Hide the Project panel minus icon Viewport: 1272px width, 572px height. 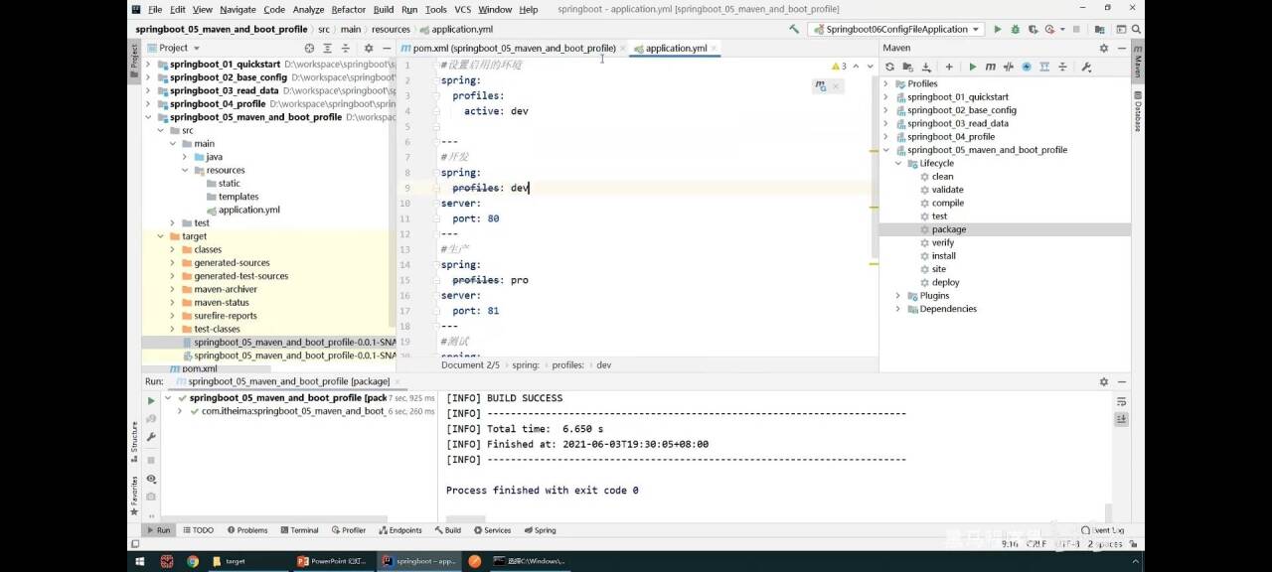(x=386, y=48)
